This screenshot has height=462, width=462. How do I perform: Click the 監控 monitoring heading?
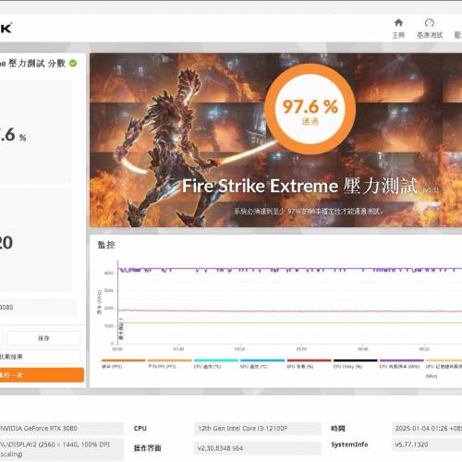pos(106,245)
